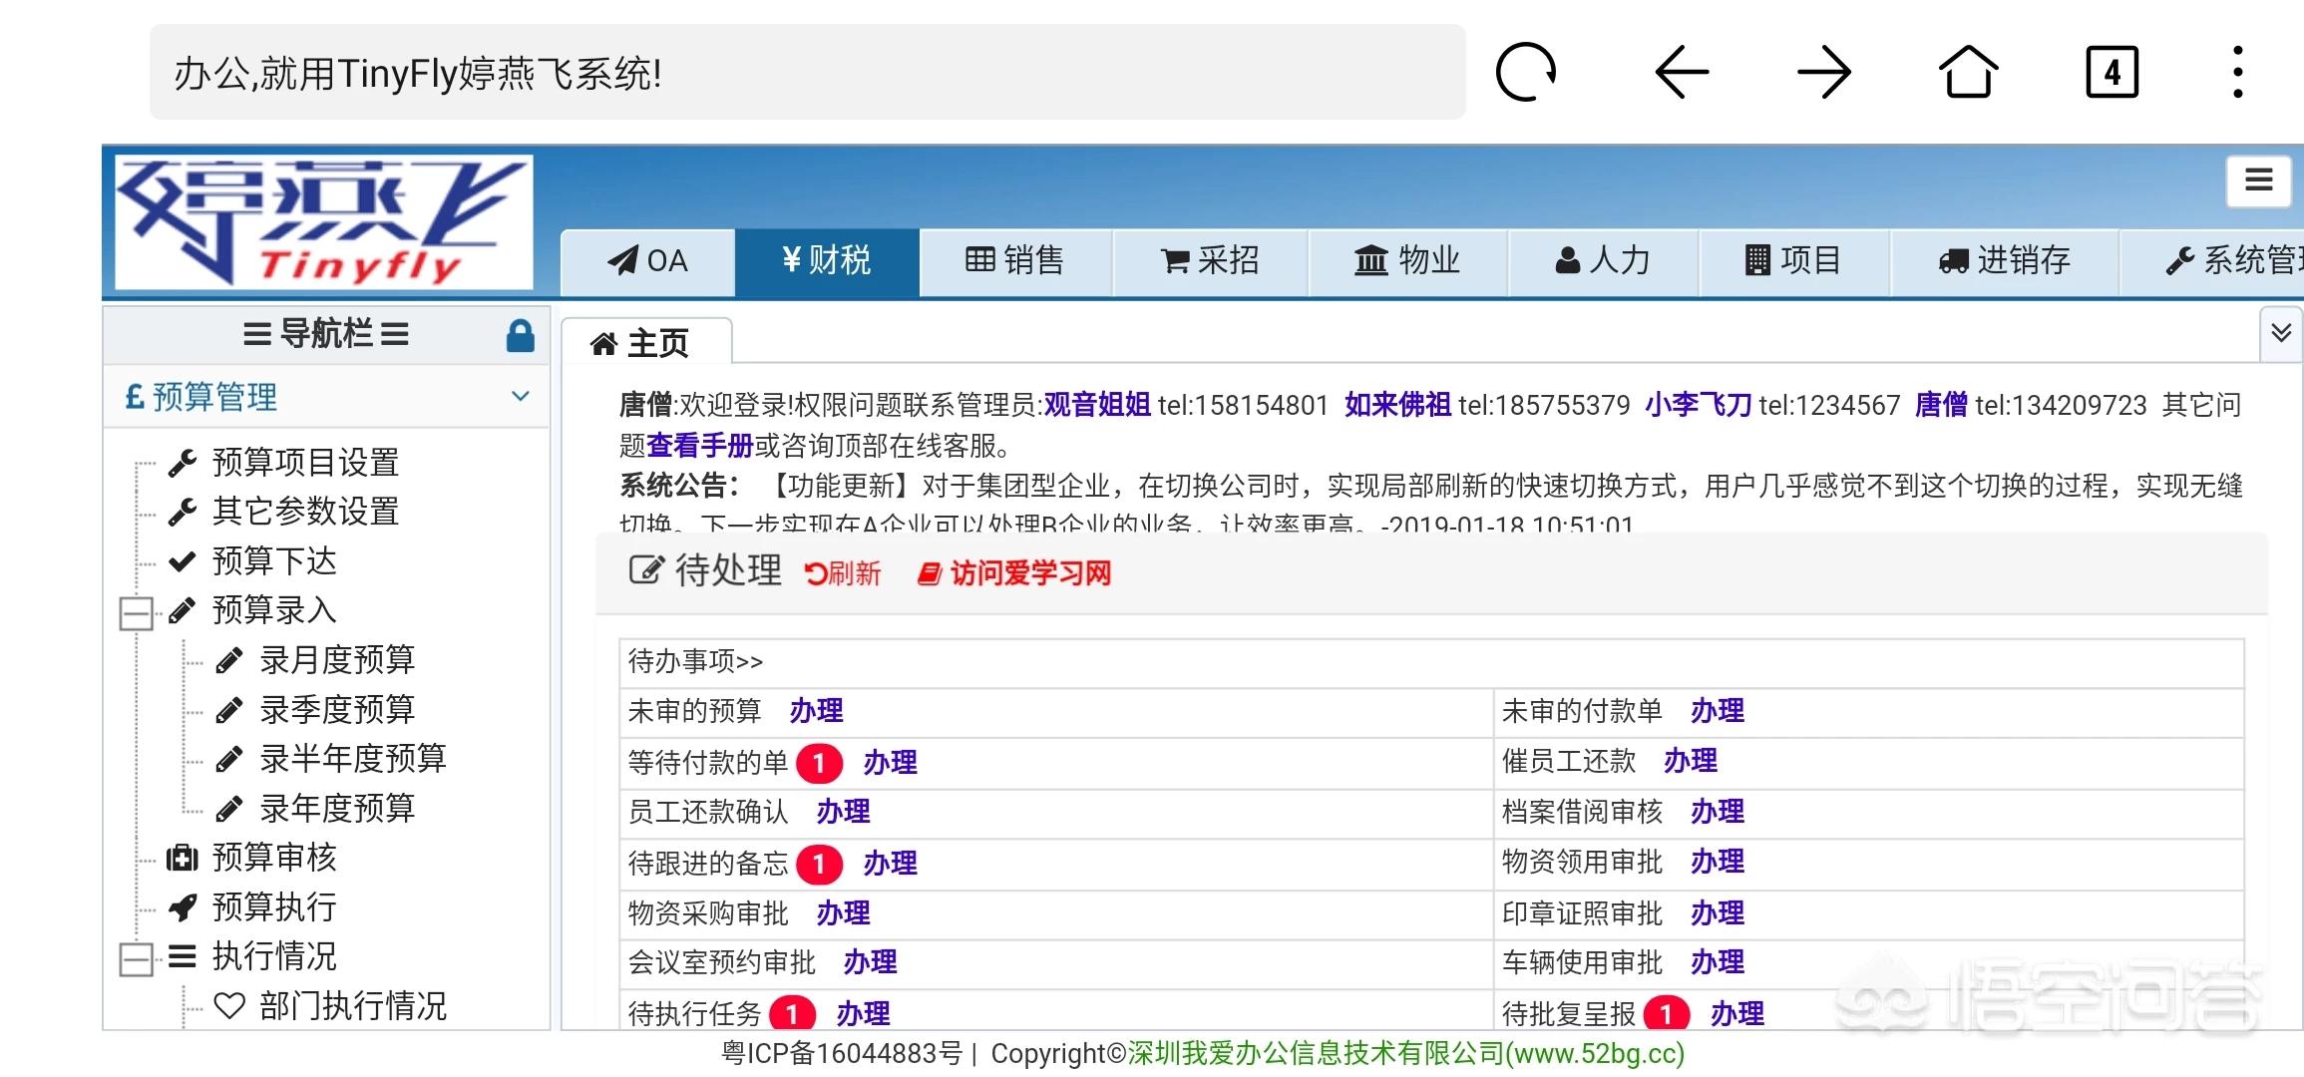Click 办理 for 待跟进的备忘
Image resolution: width=2304 pixels, height=1077 pixels.
(x=891, y=864)
